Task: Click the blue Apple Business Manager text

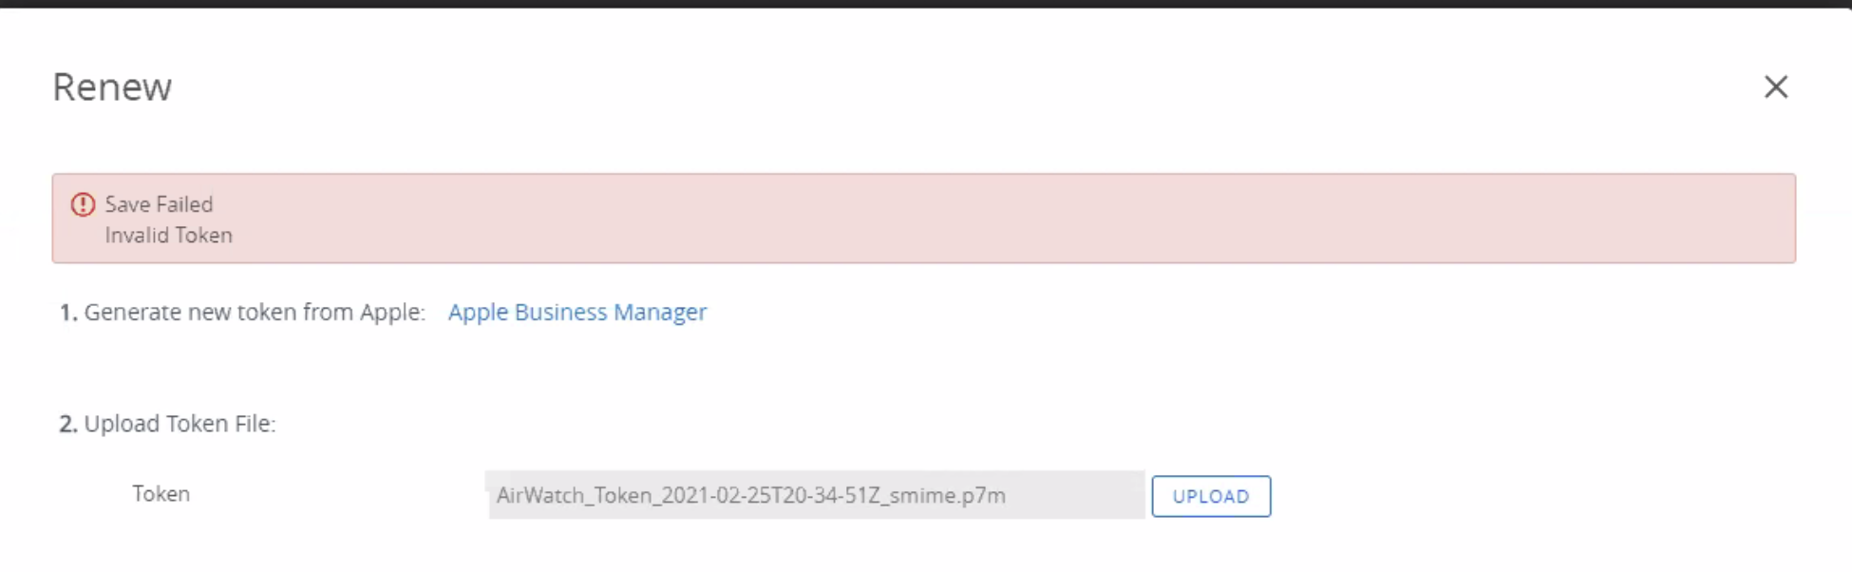Action: (x=576, y=312)
